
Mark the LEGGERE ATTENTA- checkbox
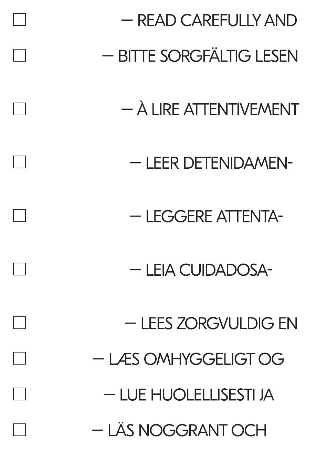(19, 216)
